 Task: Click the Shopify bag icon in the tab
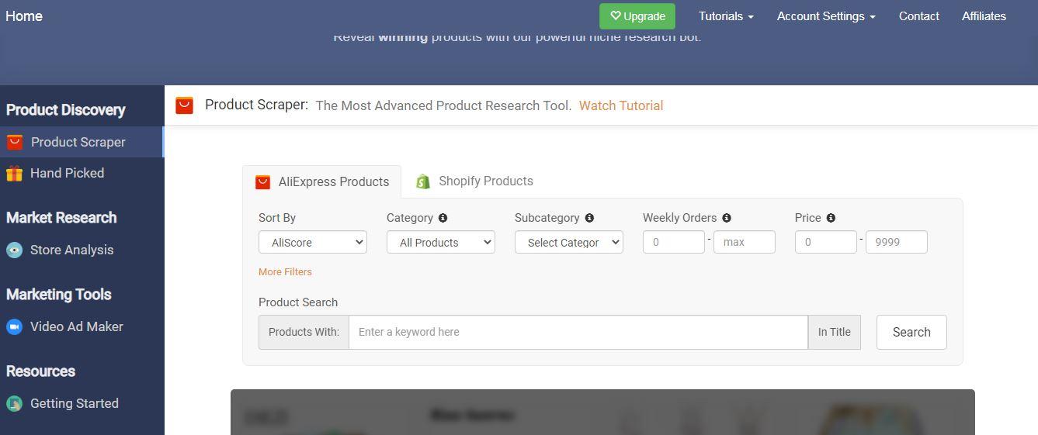point(423,181)
